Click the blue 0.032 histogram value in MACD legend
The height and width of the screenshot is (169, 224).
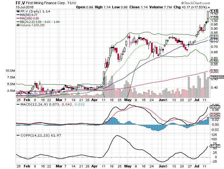coord(80,105)
